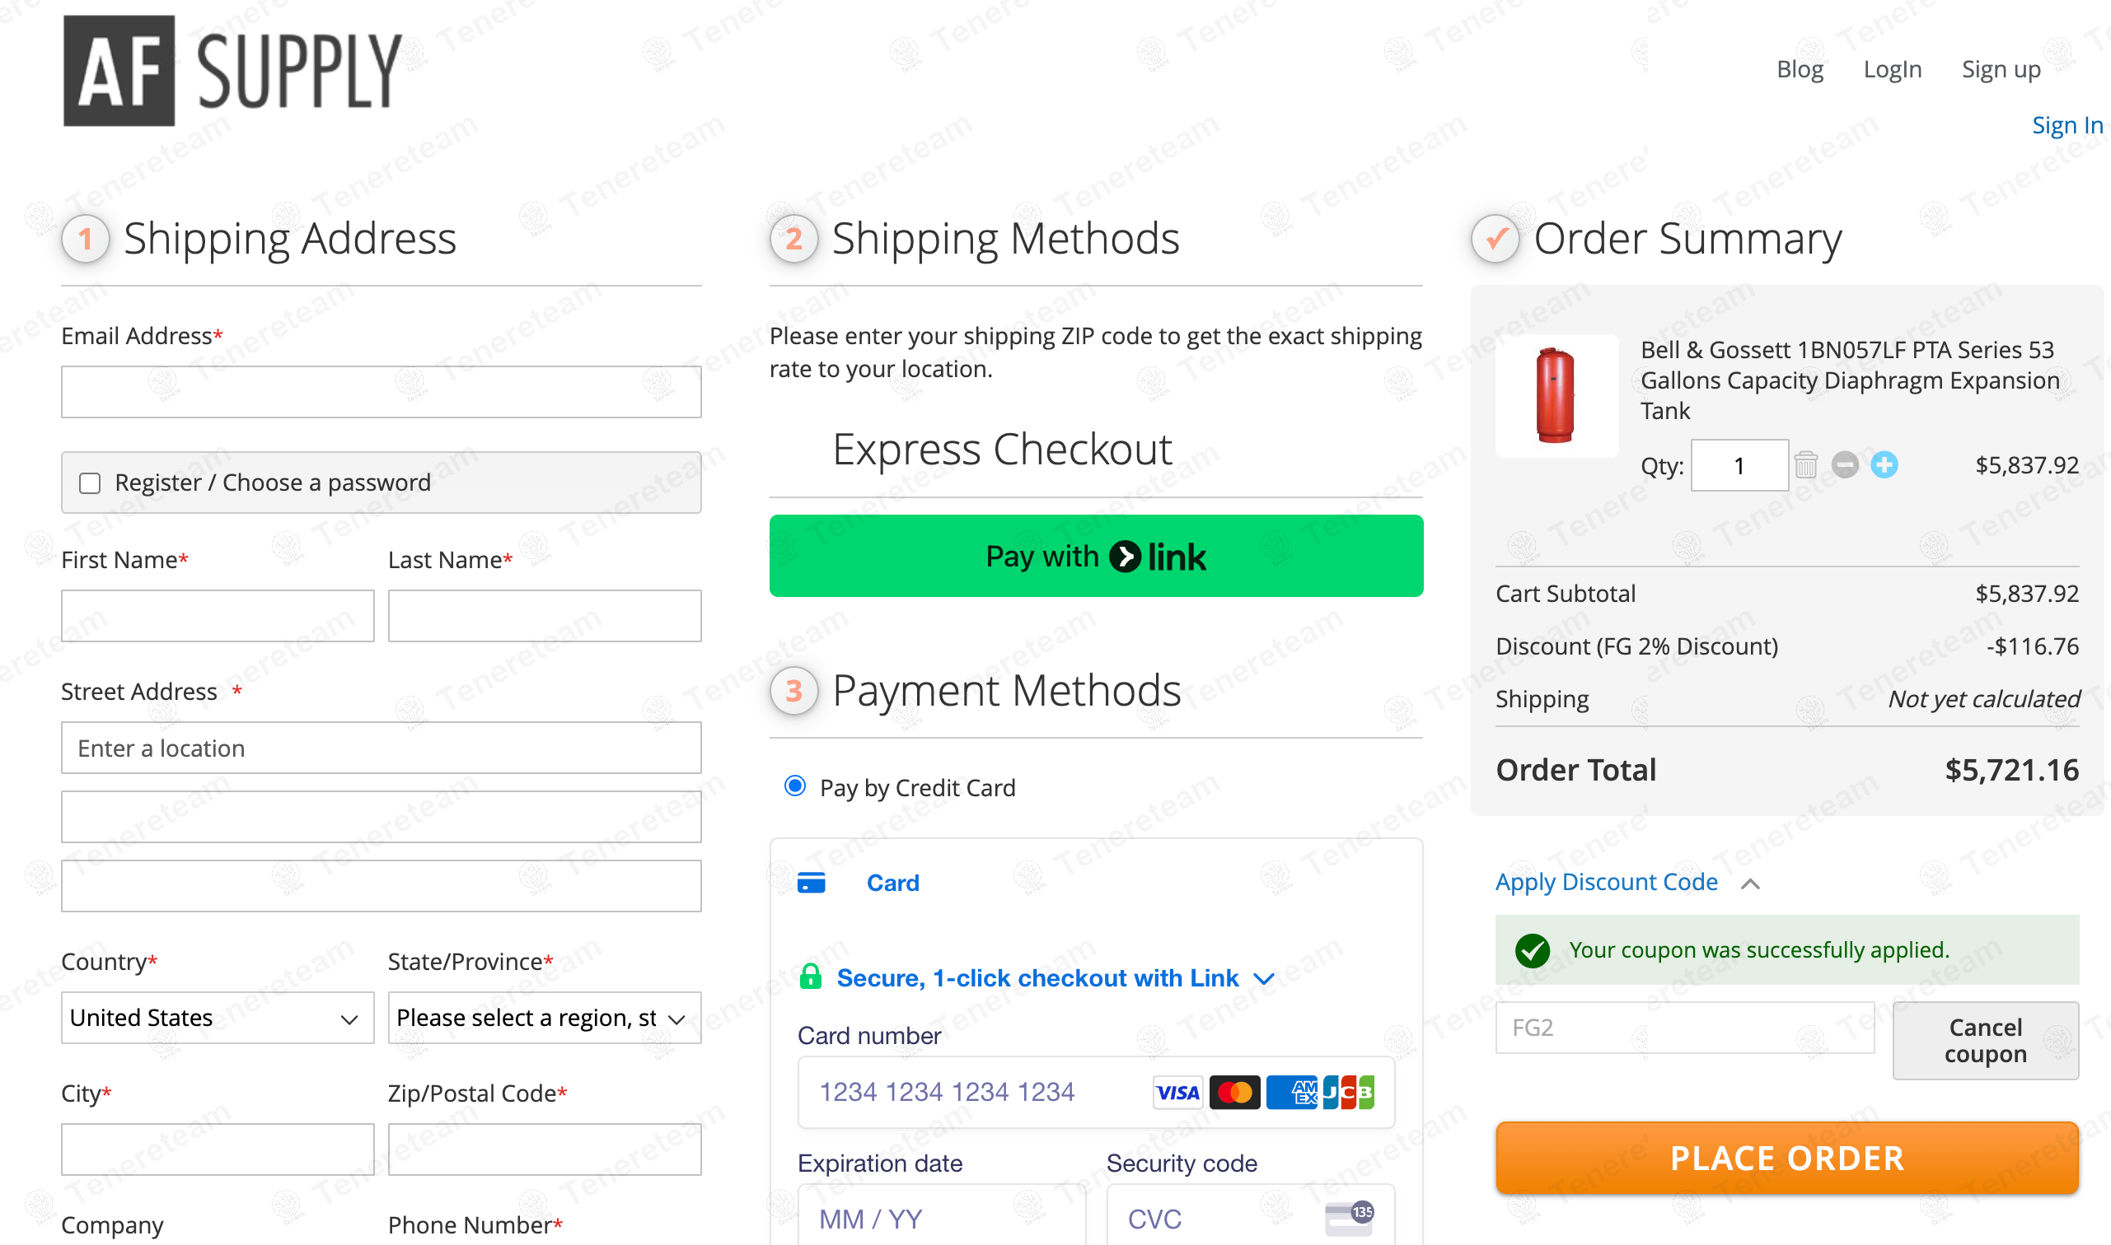
Task: Click the red expansion tank thumbnail
Action: (1556, 396)
